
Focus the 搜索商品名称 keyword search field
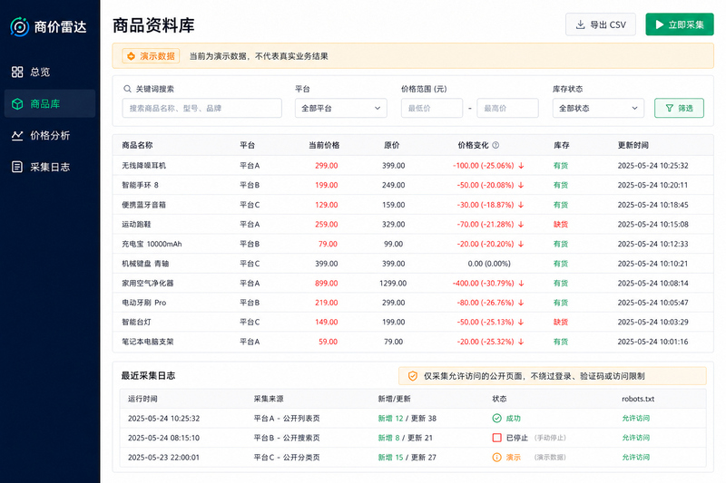pos(201,108)
